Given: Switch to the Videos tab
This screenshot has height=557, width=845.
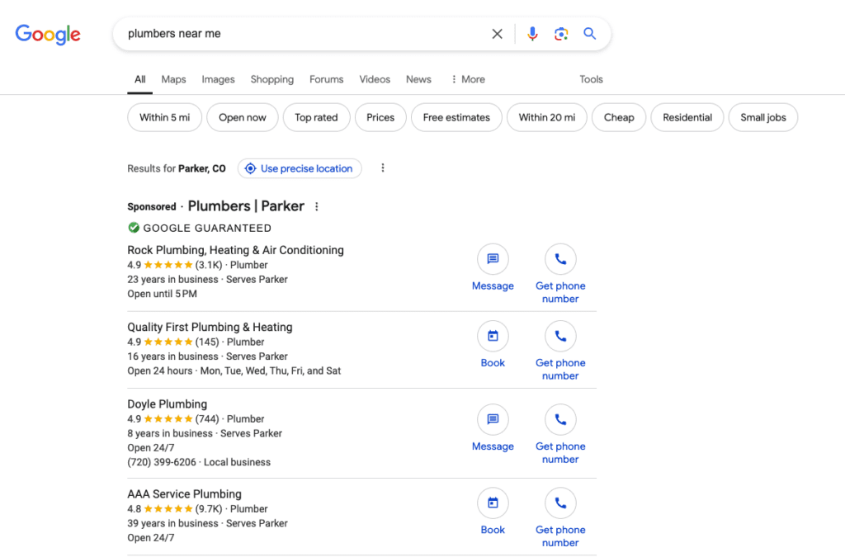Looking at the screenshot, I should point(375,79).
